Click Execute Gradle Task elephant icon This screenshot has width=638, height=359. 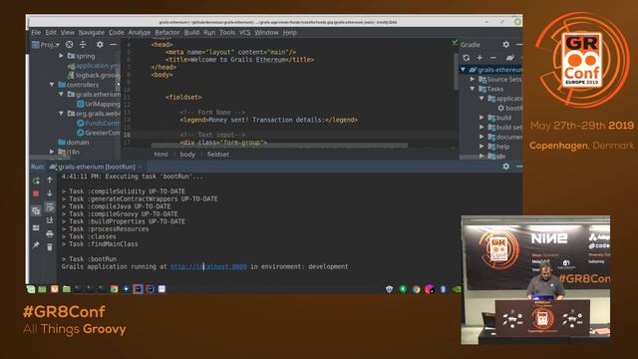click(x=510, y=58)
